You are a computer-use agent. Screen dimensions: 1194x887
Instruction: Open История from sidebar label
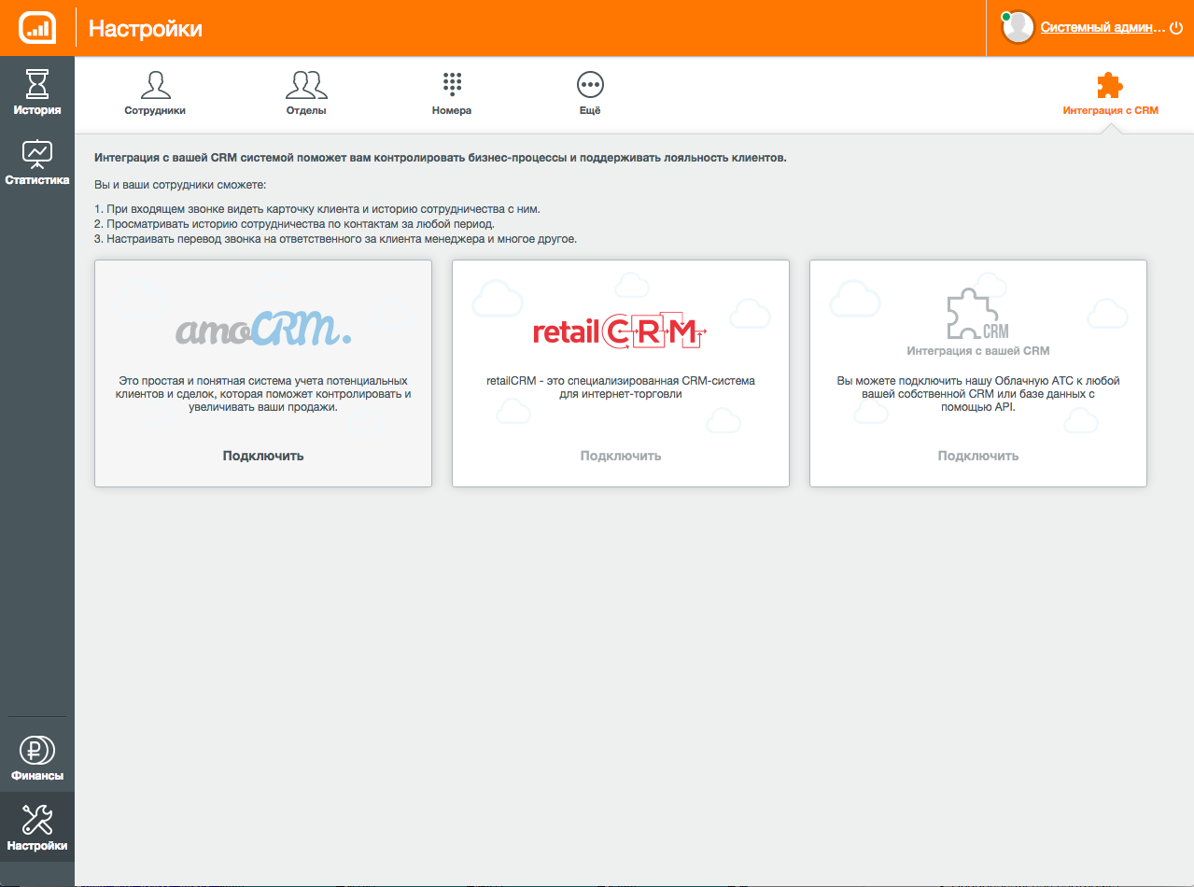coord(37,110)
